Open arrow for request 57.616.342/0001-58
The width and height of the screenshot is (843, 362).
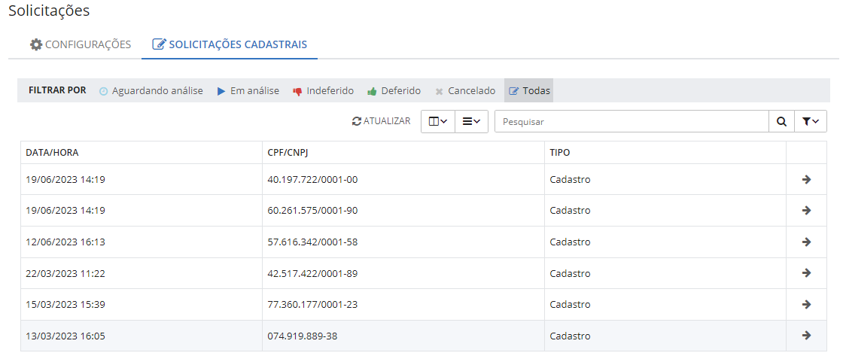806,242
